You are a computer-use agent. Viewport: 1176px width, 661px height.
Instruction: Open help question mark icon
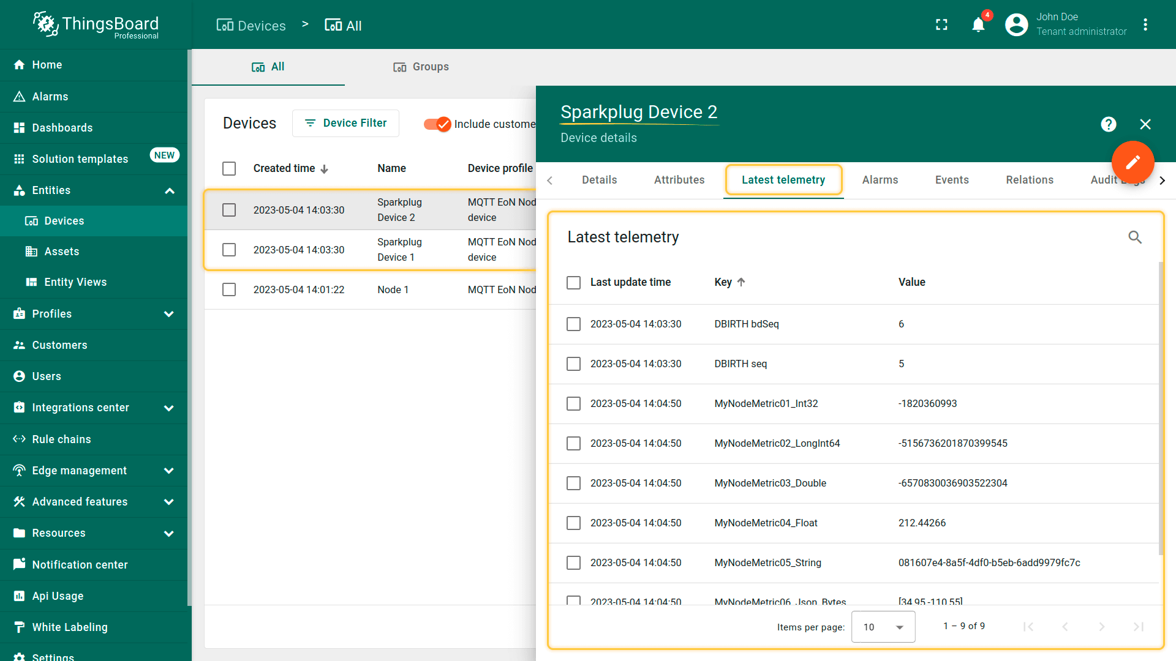(x=1108, y=124)
